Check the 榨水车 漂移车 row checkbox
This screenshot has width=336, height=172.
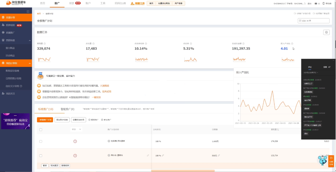click(41, 156)
